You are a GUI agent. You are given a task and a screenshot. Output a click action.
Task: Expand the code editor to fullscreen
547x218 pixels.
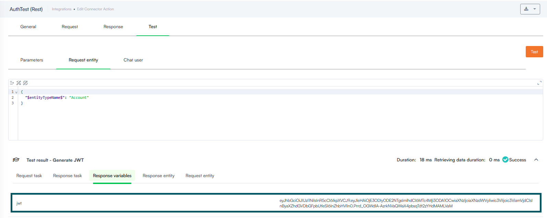click(539, 83)
